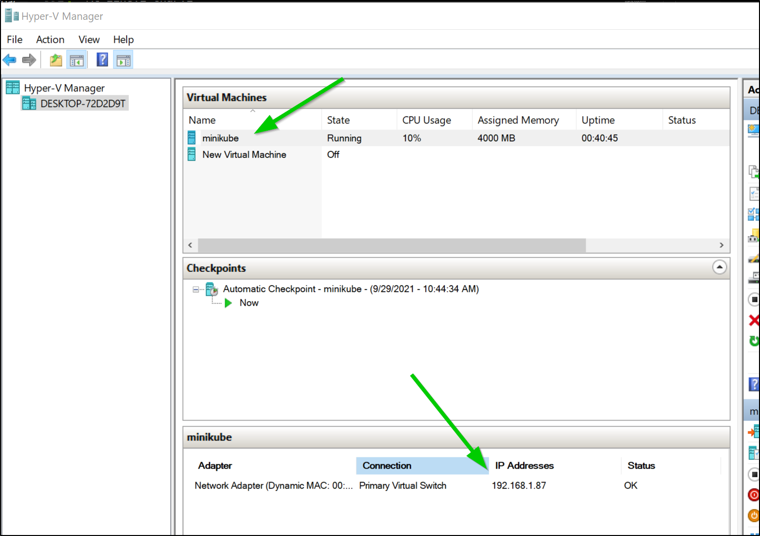The height and width of the screenshot is (536, 760).
Task: Click the VM icon next to minikube
Action: click(x=191, y=138)
